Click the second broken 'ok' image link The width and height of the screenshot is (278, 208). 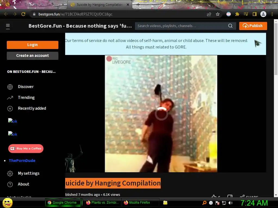coord(12,134)
